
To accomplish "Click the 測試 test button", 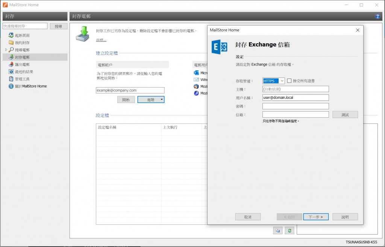I will click(345, 115).
